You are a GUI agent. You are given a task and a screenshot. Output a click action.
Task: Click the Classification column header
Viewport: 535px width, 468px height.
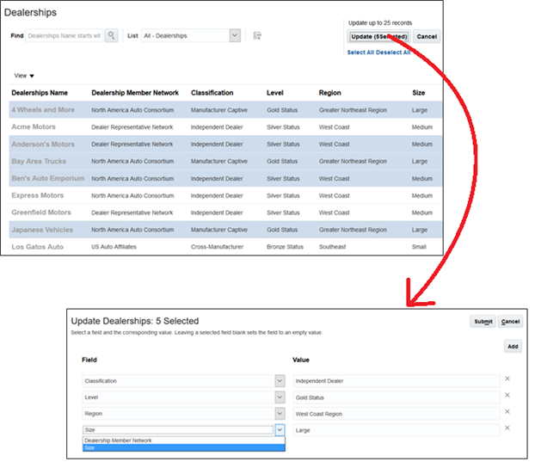(x=212, y=93)
